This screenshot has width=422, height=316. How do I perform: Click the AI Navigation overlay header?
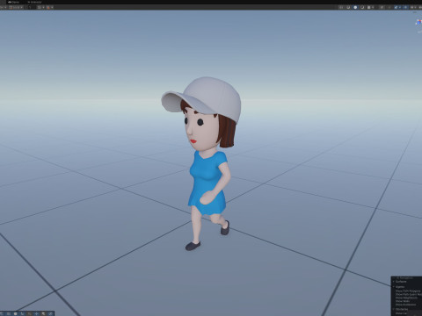pos(407,278)
